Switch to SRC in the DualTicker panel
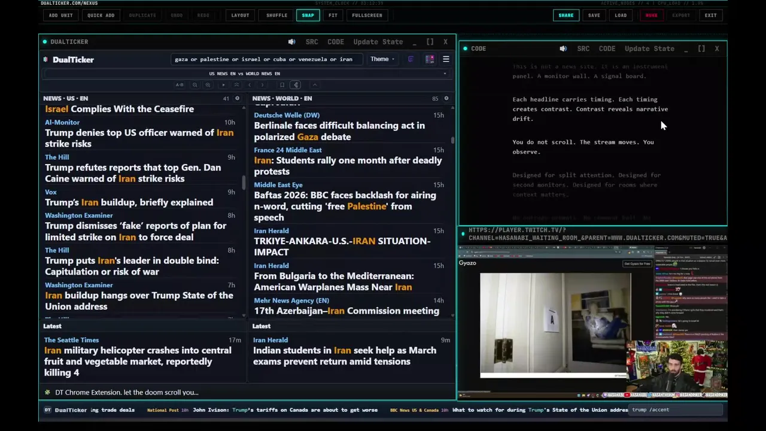The image size is (766, 431). click(312, 42)
